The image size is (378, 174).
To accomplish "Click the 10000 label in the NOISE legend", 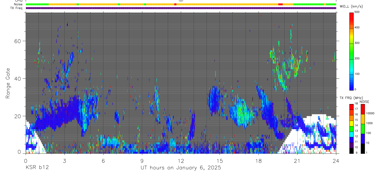I will (370, 114).
